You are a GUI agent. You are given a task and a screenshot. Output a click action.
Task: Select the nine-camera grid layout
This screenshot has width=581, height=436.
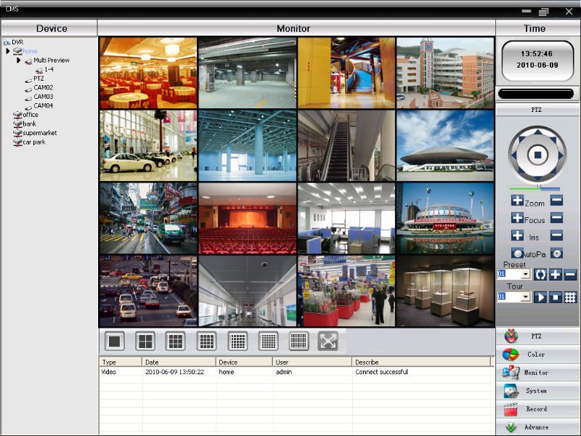[x=176, y=341]
